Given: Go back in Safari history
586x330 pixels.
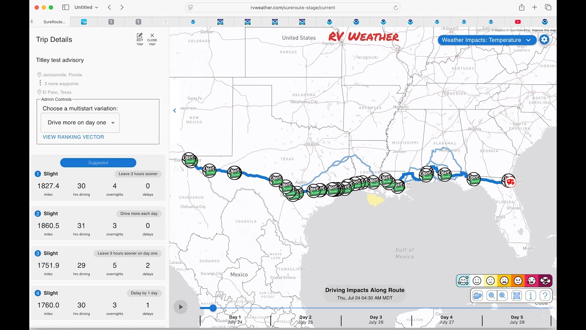Looking at the screenshot, I should [x=109, y=7].
